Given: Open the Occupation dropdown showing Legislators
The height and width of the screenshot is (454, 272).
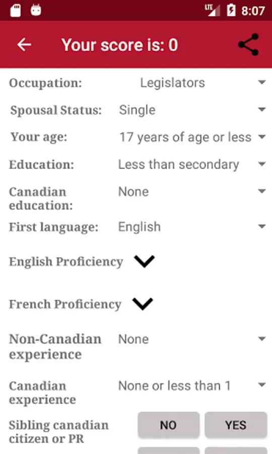Looking at the screenshot, I should (x=191, y=83).
